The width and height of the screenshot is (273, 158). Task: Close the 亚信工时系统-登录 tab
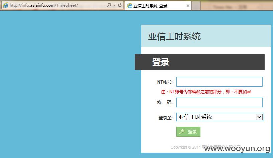pyautogui.click(x=188, y=6)
